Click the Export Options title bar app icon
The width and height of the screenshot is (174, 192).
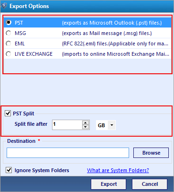pos(4,6)
